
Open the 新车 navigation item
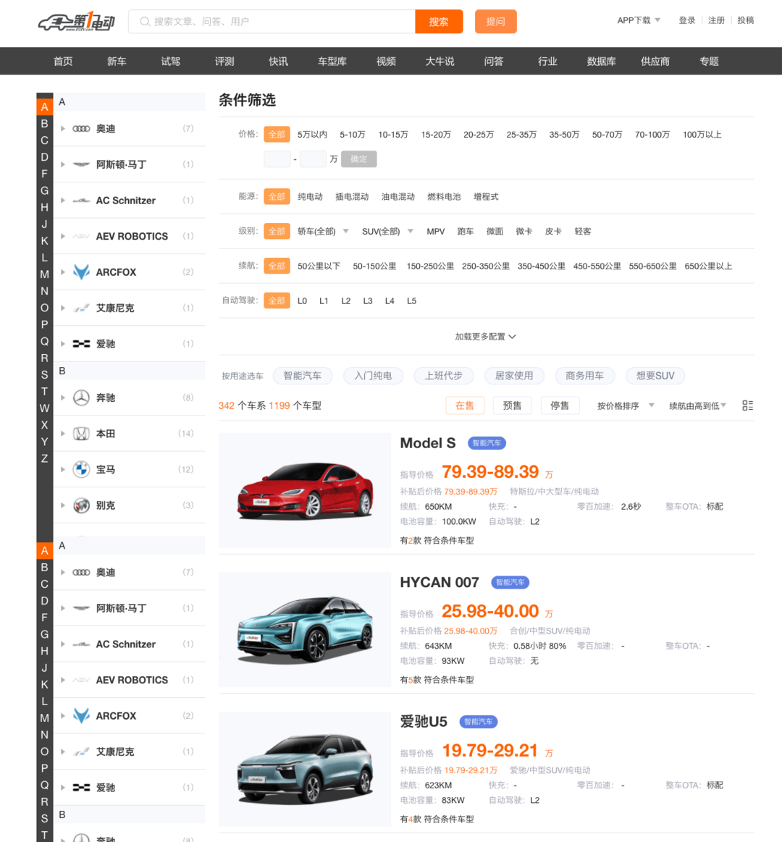(117, 62)
